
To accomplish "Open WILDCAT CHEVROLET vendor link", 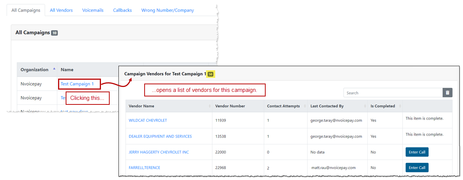I will tap(148, 120).
